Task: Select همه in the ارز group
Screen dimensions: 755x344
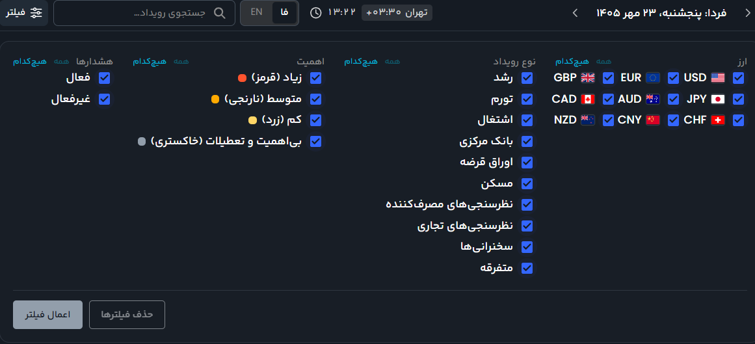Action: tap(604, 61)
